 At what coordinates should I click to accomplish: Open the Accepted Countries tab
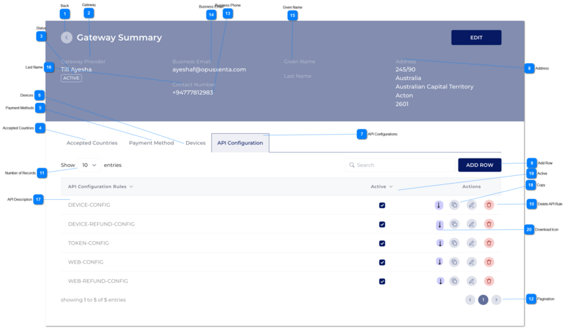coord(92,143)
